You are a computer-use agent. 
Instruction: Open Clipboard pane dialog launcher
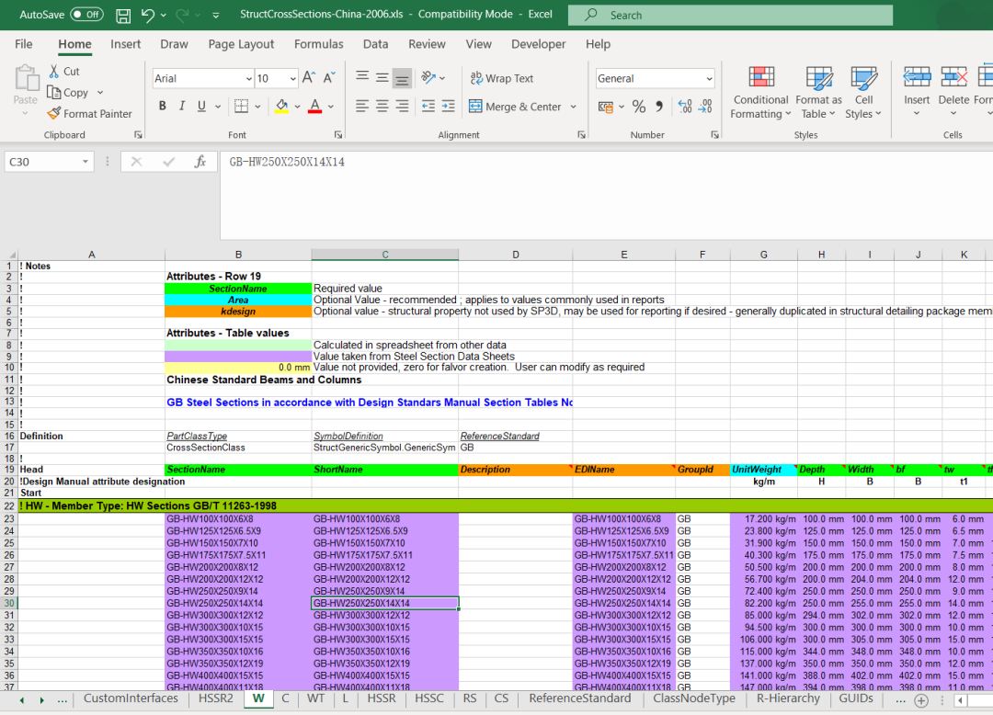[x=138, y=135]
